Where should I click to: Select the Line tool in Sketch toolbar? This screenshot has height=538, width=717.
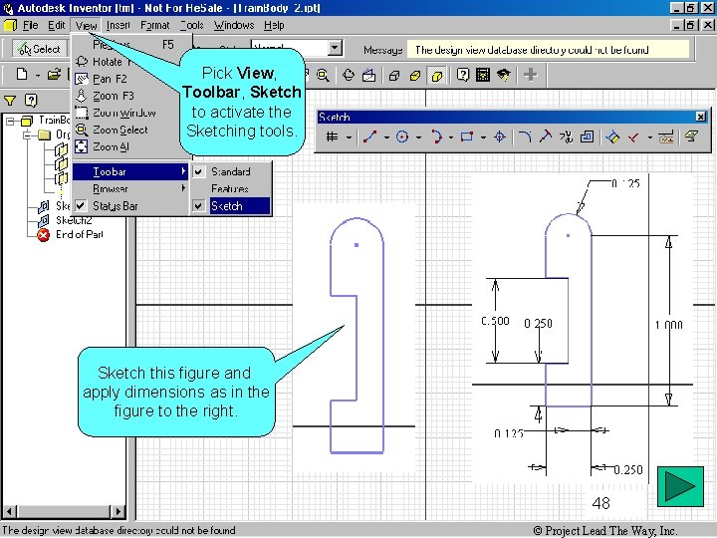click(369, 136)
